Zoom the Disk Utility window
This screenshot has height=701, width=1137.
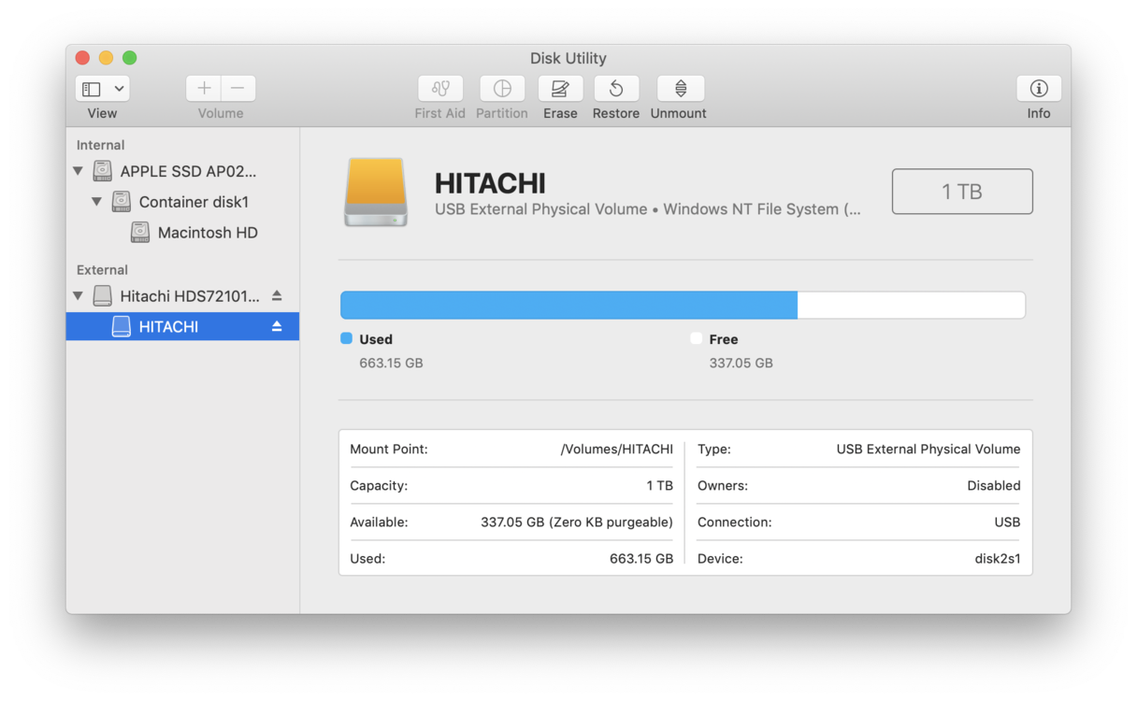[x=129, y=58]
